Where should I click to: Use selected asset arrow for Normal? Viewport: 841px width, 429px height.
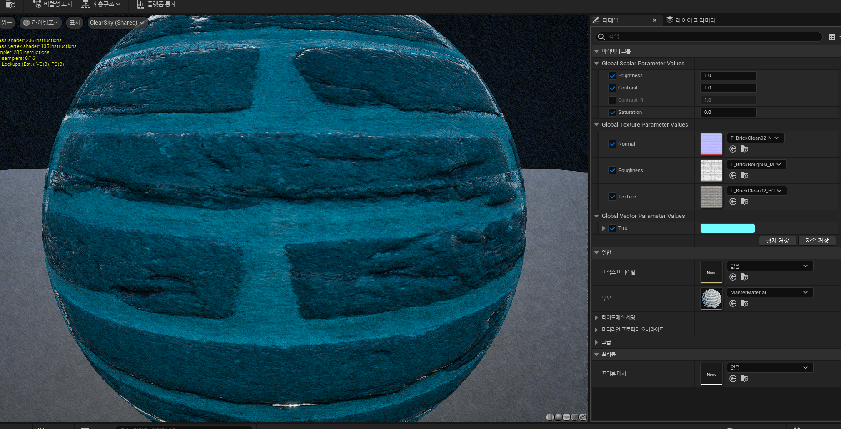pyautogui.click(x=733, y=149)
